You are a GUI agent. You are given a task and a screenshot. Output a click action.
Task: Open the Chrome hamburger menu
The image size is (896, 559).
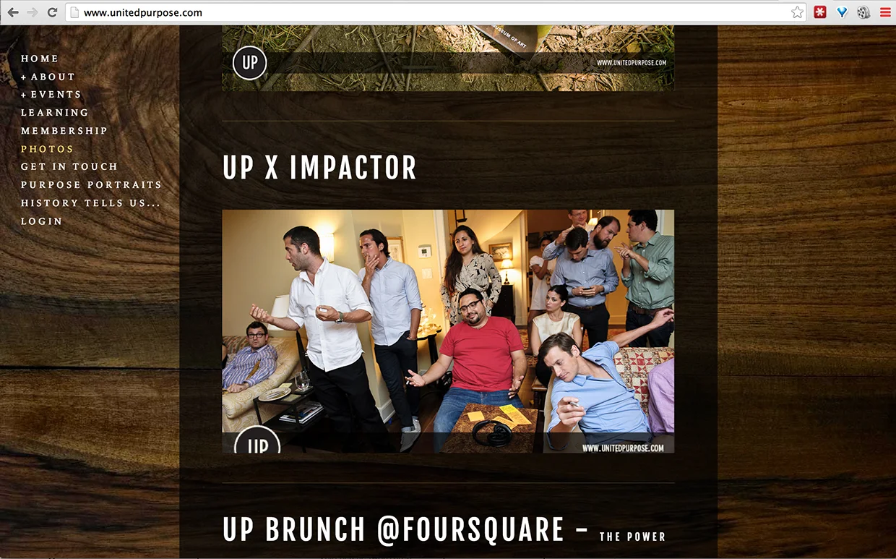[x=885, y=12]
